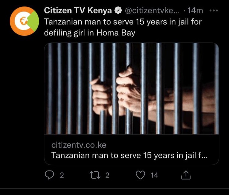View the 2 replies count

pos(62,175)
